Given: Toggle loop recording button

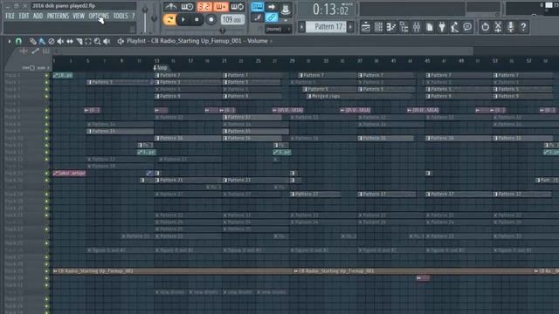Looking at the screenshot, I should (238, 6).
